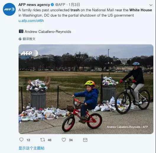Retweet using the retweet arrows icon
Image resolution: width=156 pixels, height=153 pixels.
43,140
